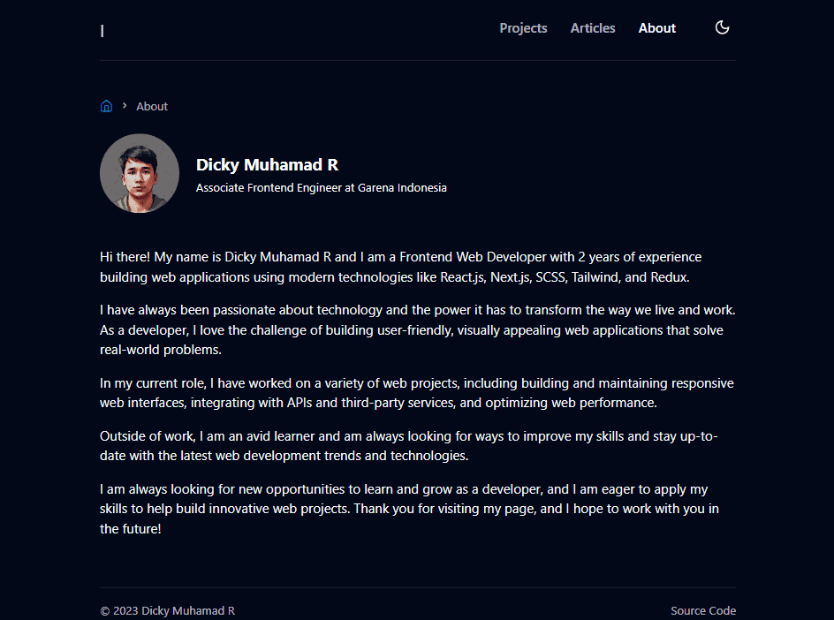
Task: Toggle dark mode with the moon icon
Action: pos(722,27)
